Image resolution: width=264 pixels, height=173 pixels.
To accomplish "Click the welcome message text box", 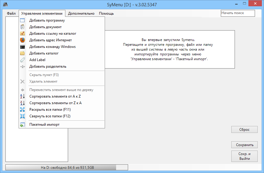I will click(x=170, y=49).
